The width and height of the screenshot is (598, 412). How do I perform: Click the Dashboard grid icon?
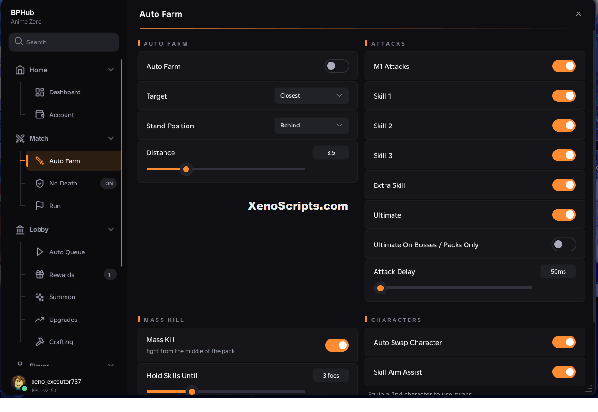pyautogui.click(x=40, y=92)
